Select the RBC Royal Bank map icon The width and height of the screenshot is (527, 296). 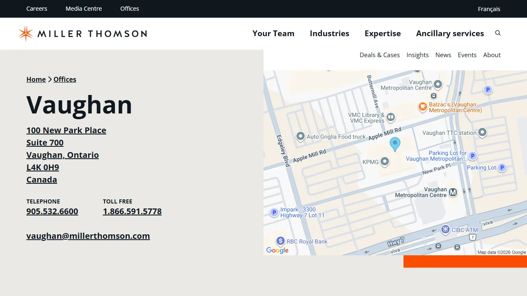pos(280,241)
